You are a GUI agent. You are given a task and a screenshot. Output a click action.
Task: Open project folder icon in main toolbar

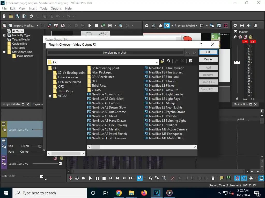point(11,16)
